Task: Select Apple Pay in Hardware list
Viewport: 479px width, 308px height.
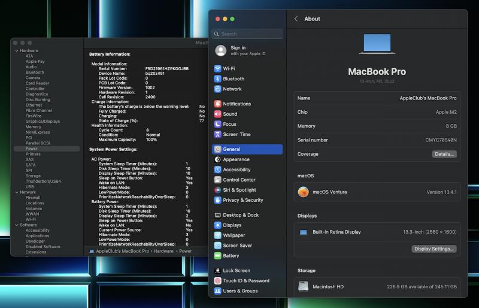Action: [35, 62]
